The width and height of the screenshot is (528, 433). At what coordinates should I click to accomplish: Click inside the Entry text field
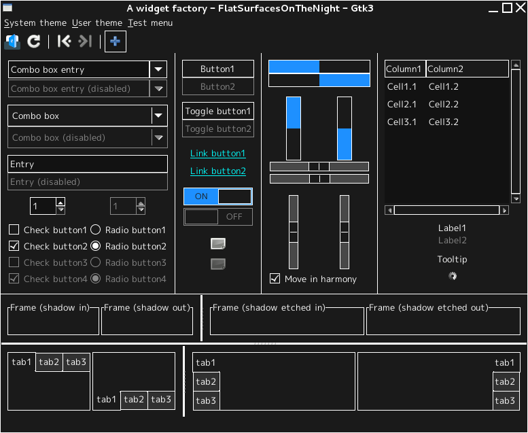(88, 164)
